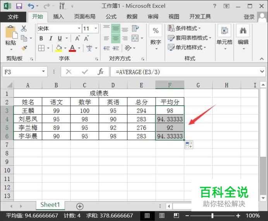Switch to Page Layout view icon
268x221 pixels.
[x=161, y=216]
